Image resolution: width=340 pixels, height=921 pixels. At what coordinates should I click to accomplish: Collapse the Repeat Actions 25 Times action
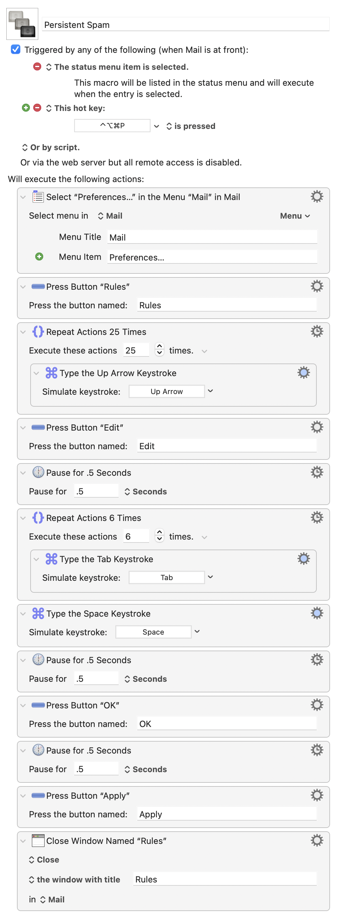point(23,332)
